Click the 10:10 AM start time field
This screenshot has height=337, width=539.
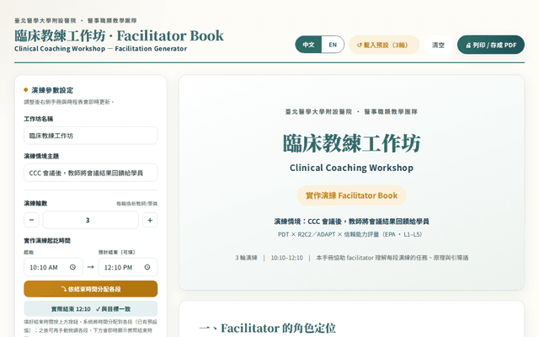point(53,267)
